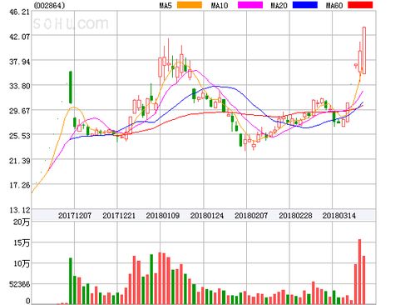Viewport: 415px width, 305px height.
Task: Select the 20180228 date marker
Action: [295, 216]
